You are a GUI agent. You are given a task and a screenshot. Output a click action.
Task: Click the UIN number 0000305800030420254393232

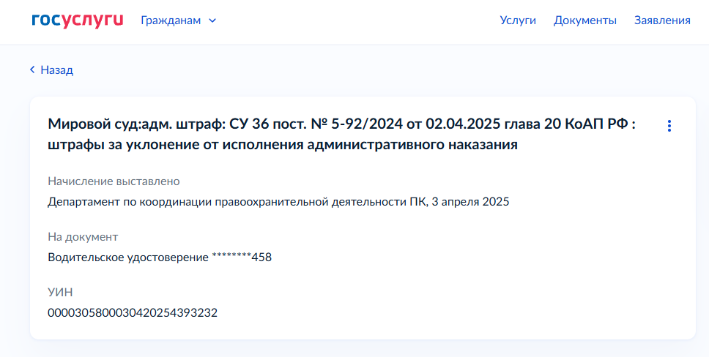[x=133, y=312]
